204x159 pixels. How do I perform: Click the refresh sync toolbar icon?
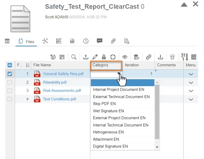point(113,57)
